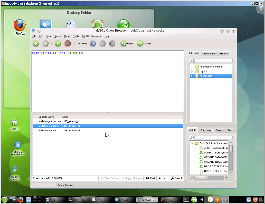This screenshot has height=204, width=265.
Task: Click the Search results button
Action: pyautogui.click(x=177, y=178)
